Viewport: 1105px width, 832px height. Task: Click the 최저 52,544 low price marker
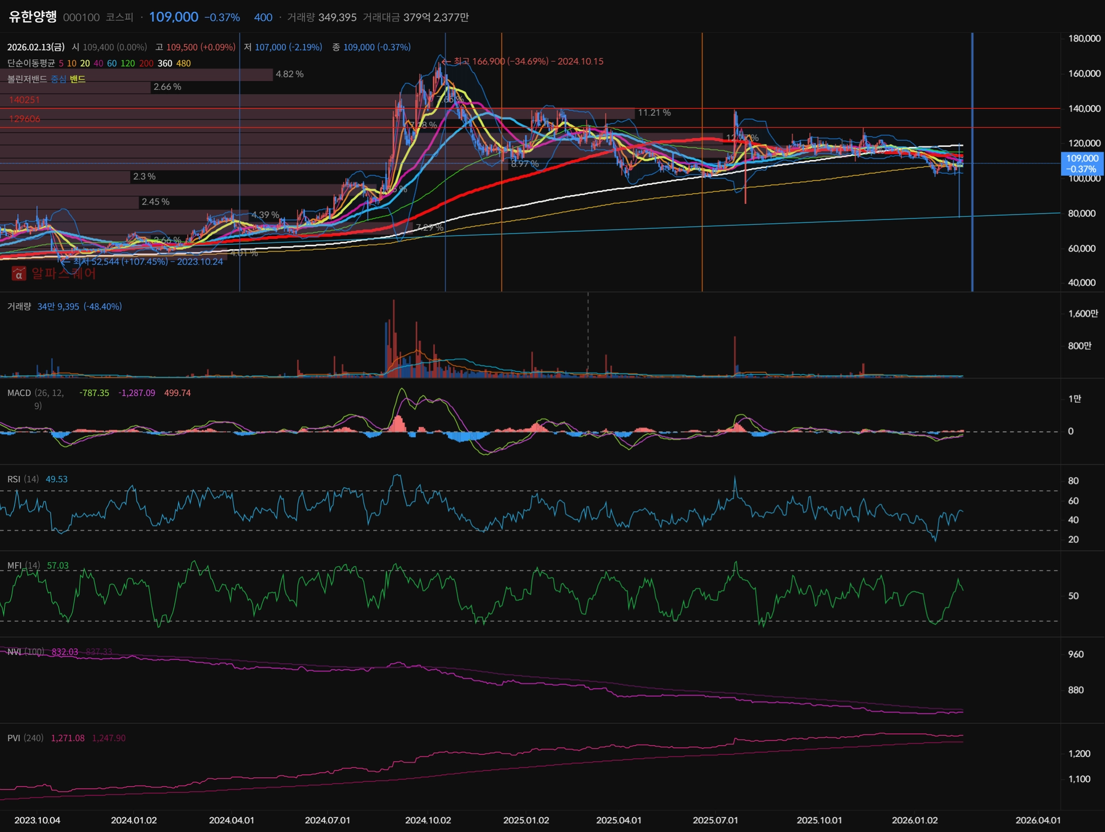click(x=147, y=262)
